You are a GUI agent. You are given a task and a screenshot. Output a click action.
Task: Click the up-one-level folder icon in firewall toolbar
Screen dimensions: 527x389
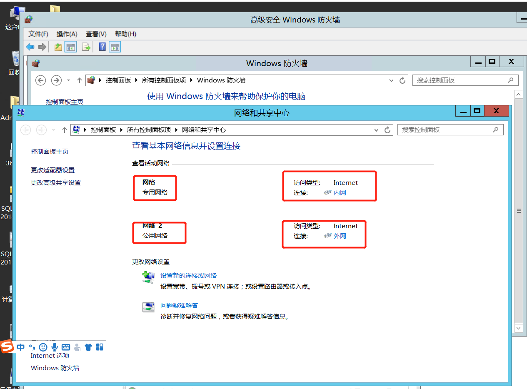(x=58, y=47)
